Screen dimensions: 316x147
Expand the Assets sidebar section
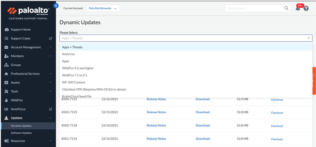pyautogui.click(x=50, y=82)
